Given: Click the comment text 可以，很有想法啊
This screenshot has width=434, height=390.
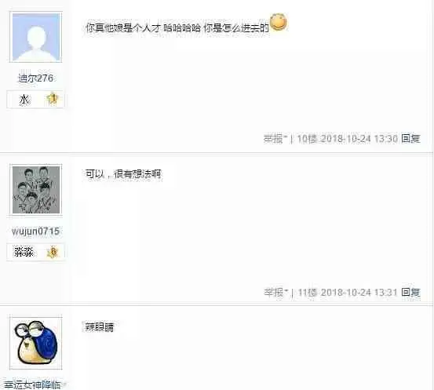Looking at the screenshot, I should point(123,174).
